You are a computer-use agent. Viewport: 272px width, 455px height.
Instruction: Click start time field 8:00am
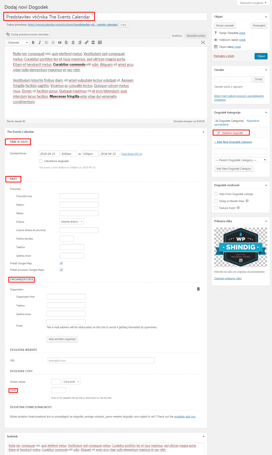[x=69, y=154]
